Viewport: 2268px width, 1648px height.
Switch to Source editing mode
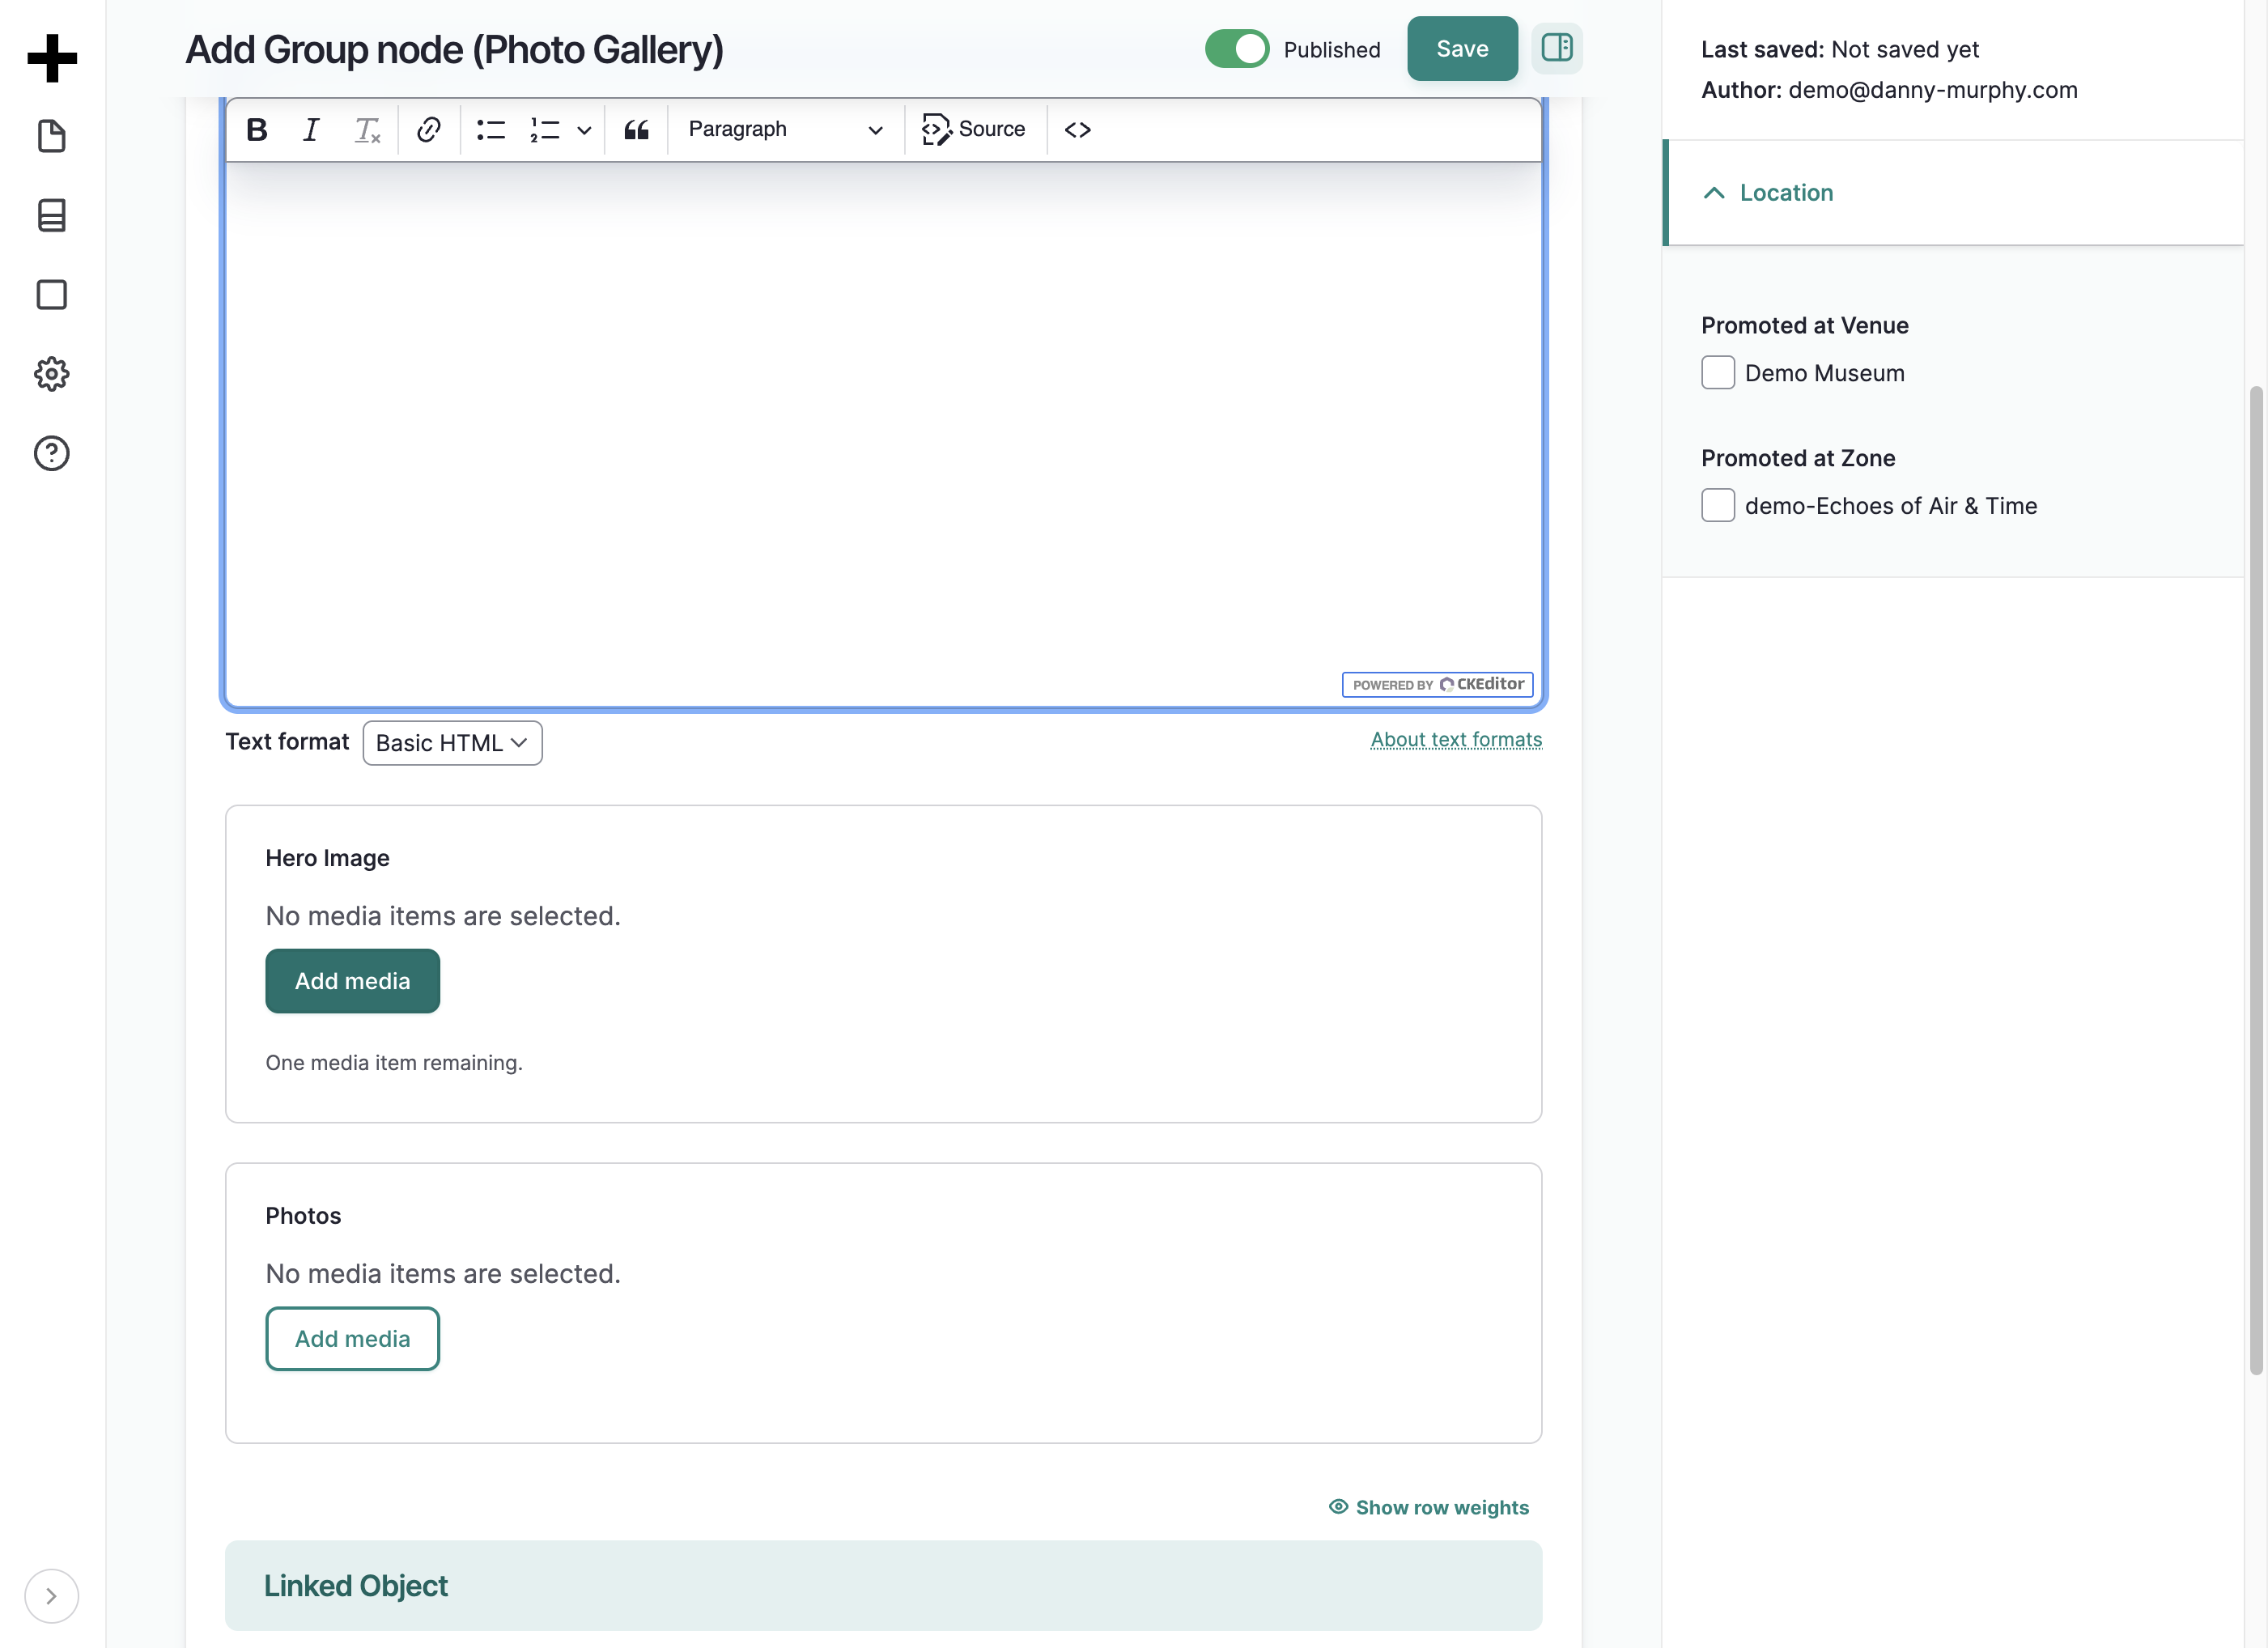click(974, 129)
